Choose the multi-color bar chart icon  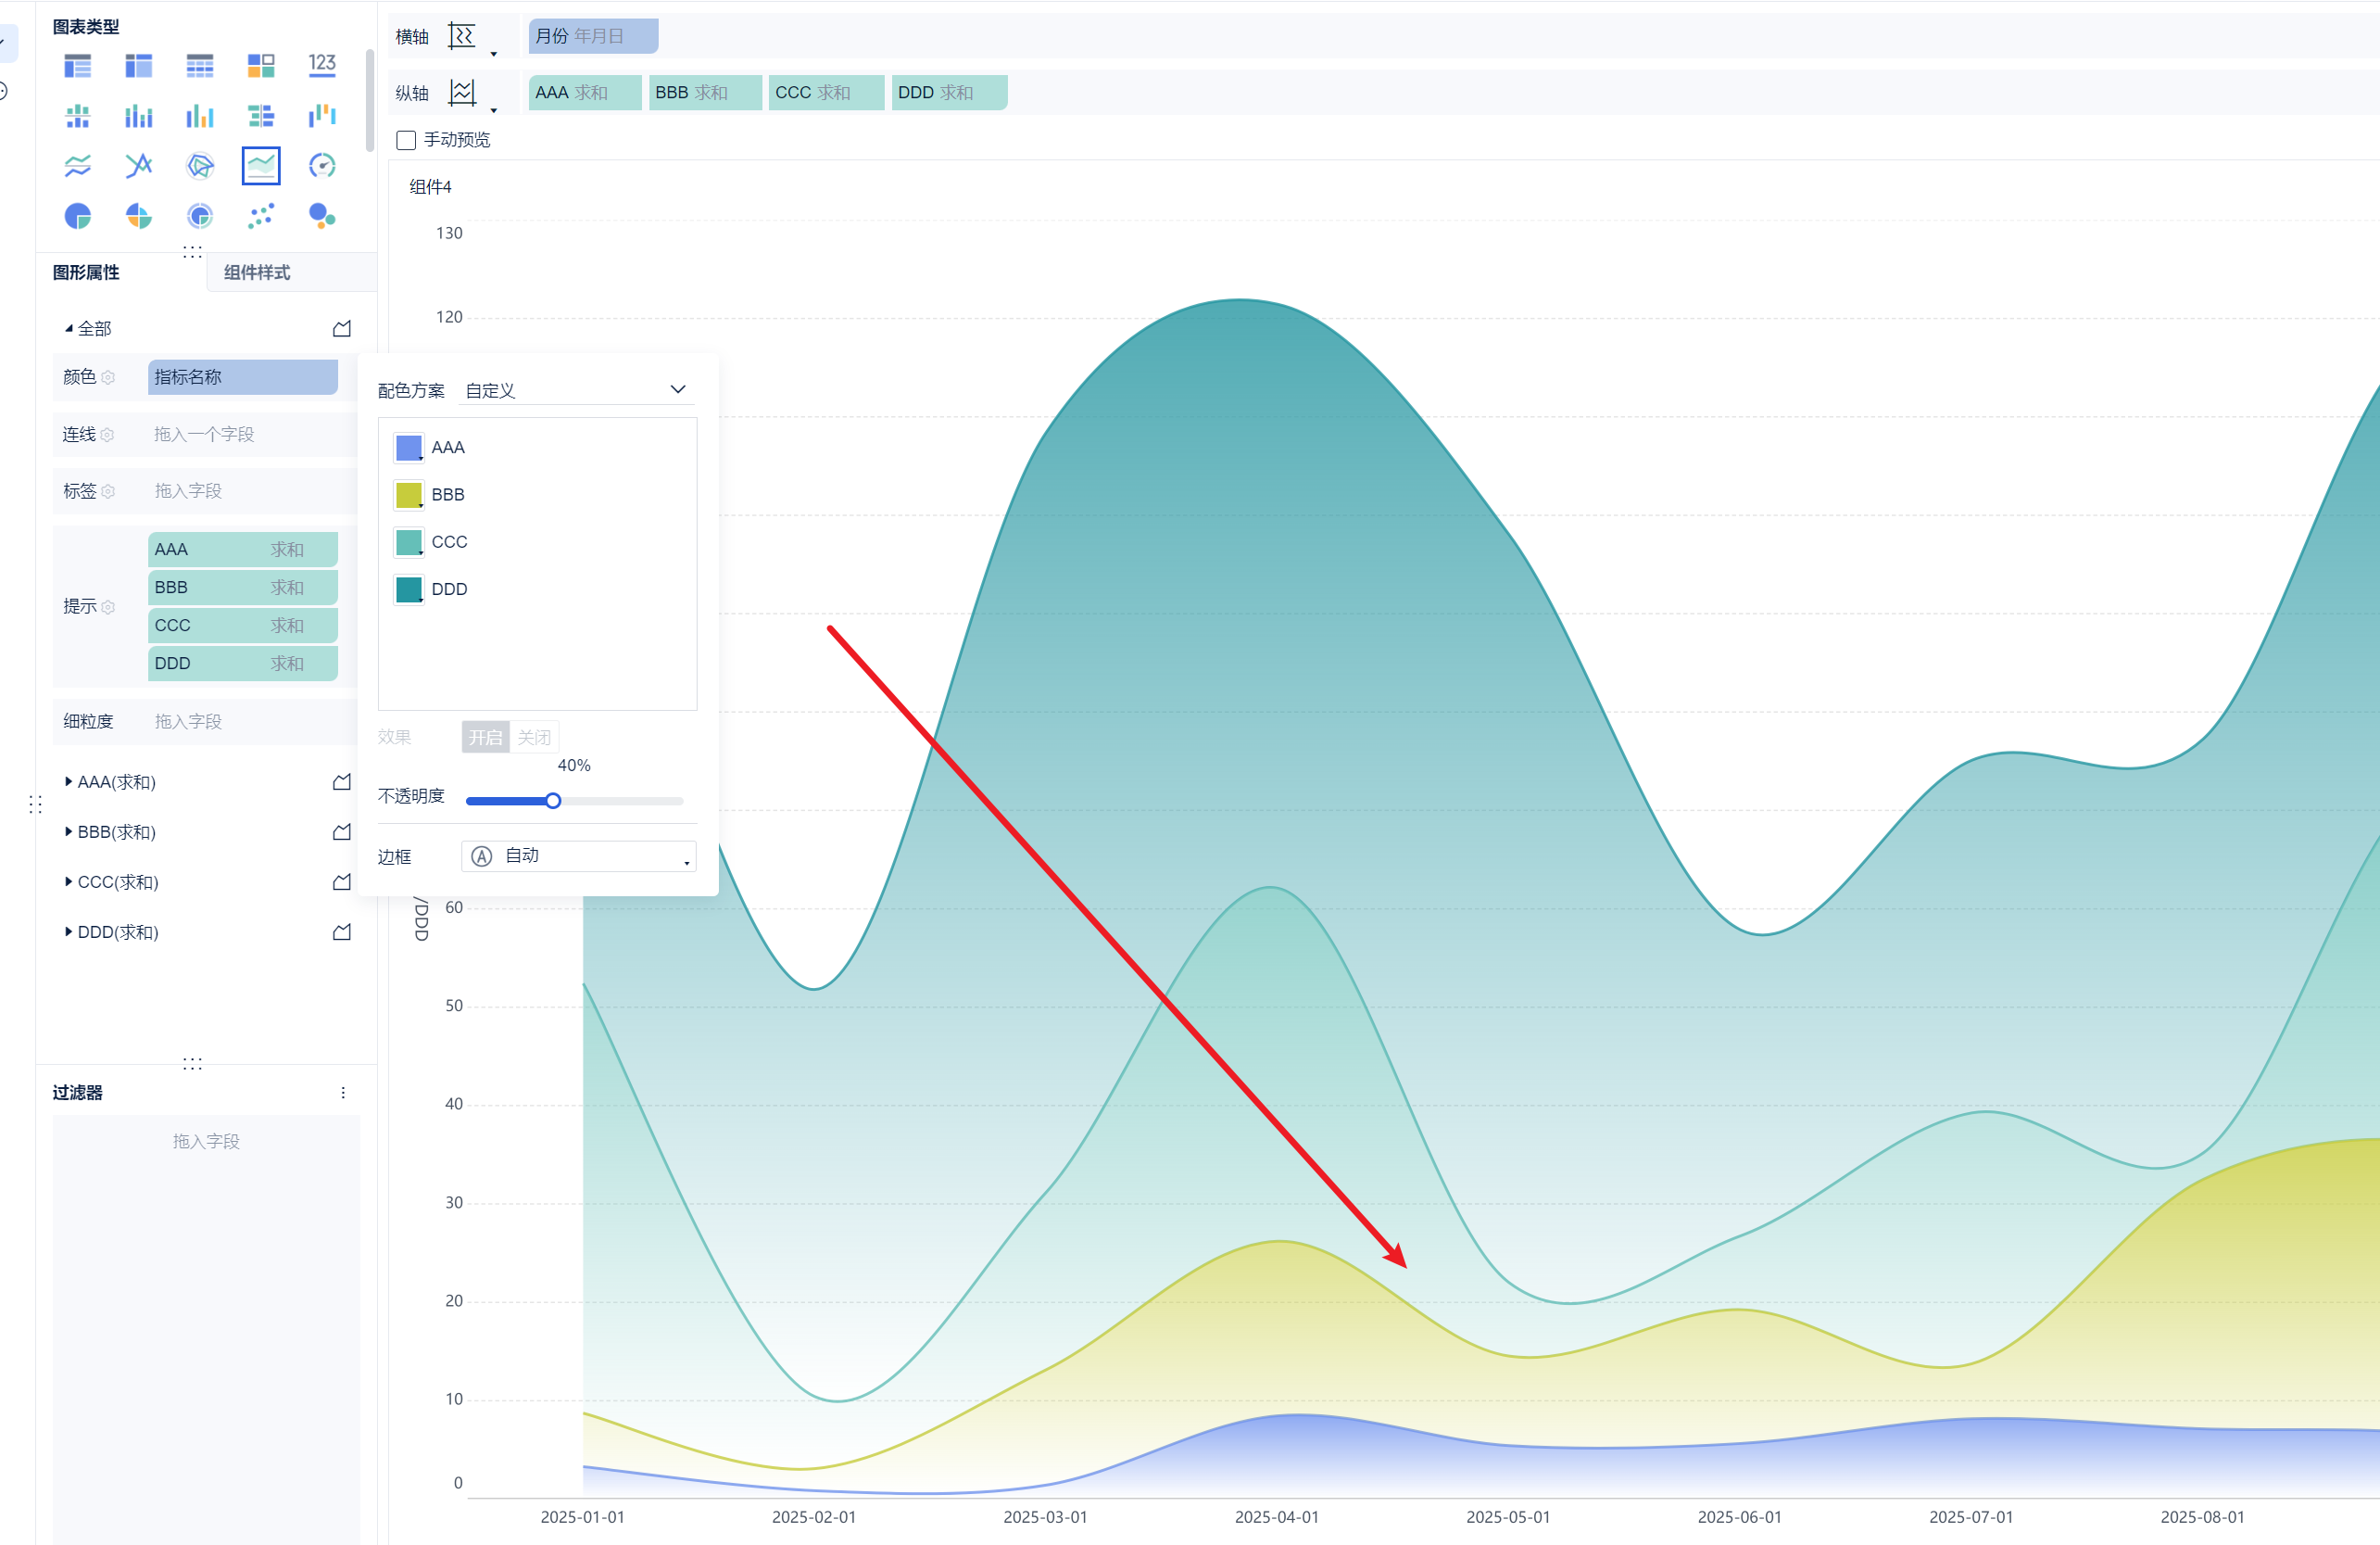point(200,115)
